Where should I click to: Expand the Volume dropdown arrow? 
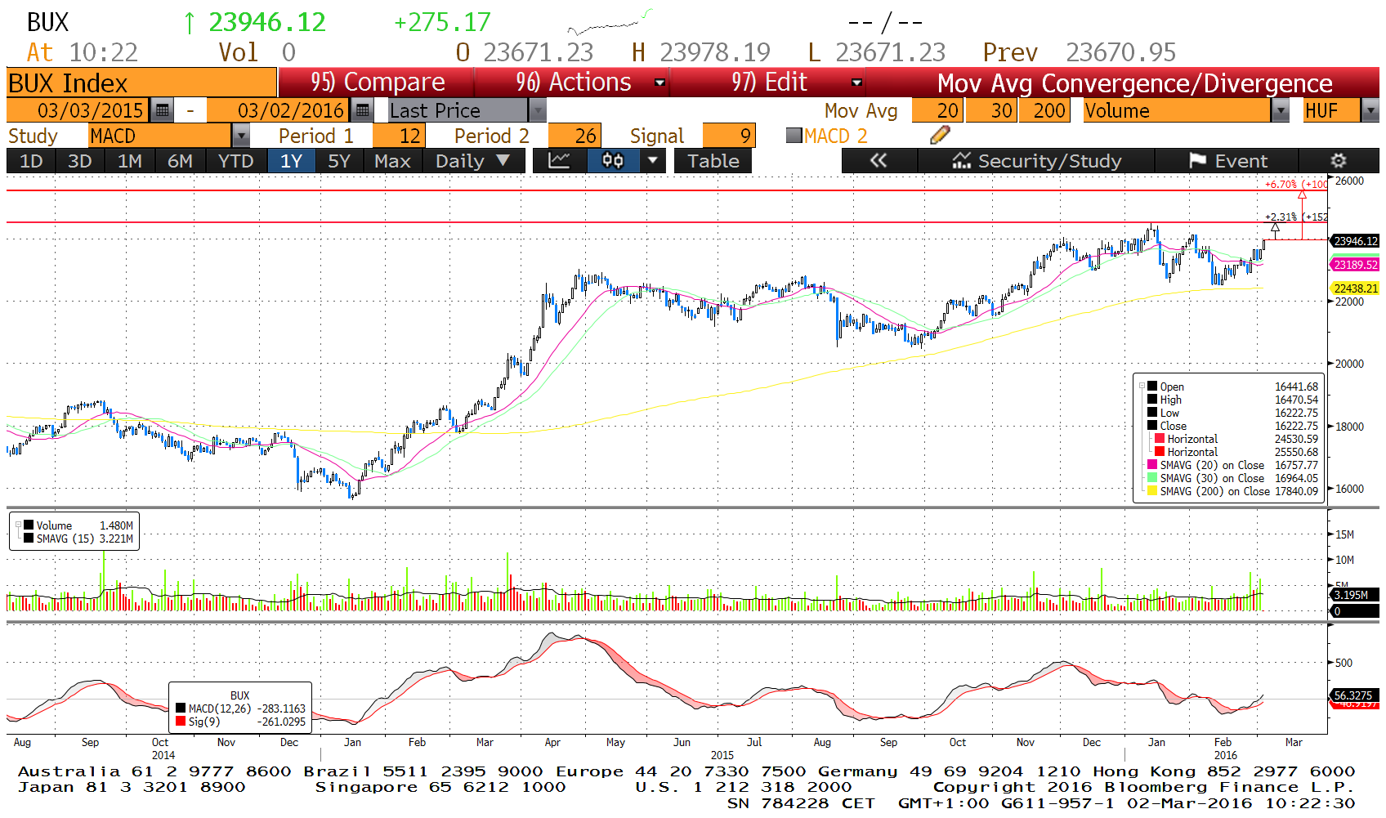(x=1281, y=110)
